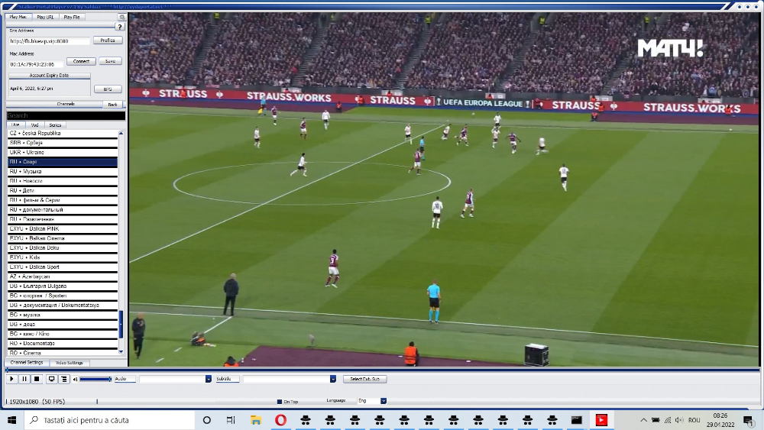Select the highlighted 'RU • Спорт' category
Image resolution: width=764 pixels, height=430 pixels.
point(63,162)
